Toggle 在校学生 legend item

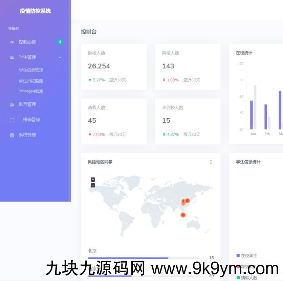tap(249, 256)
